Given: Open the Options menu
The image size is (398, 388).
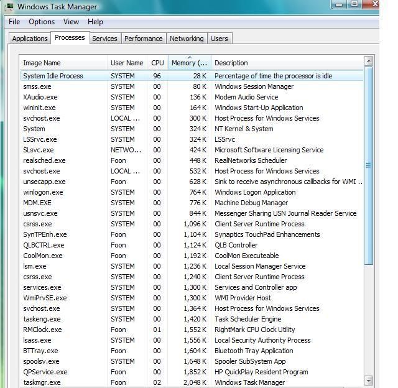Looking at the screenshot, I should point(42,22).
